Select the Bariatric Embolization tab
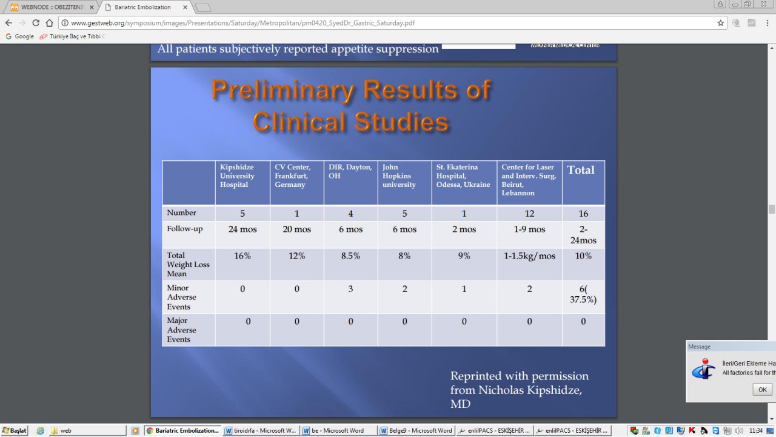Screen dimensions: 776x437 tap(145, 7)
